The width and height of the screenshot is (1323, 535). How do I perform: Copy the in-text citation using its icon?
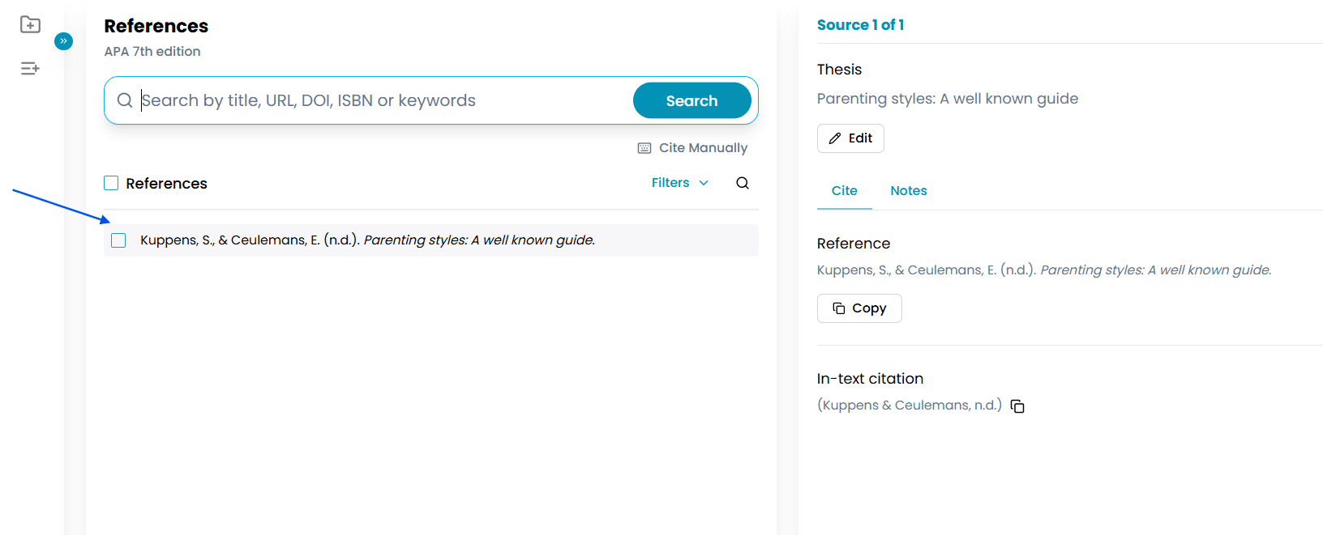(x=1017, y=406)
